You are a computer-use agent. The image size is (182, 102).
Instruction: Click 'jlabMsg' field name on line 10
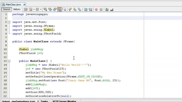[x=36, y=49]
